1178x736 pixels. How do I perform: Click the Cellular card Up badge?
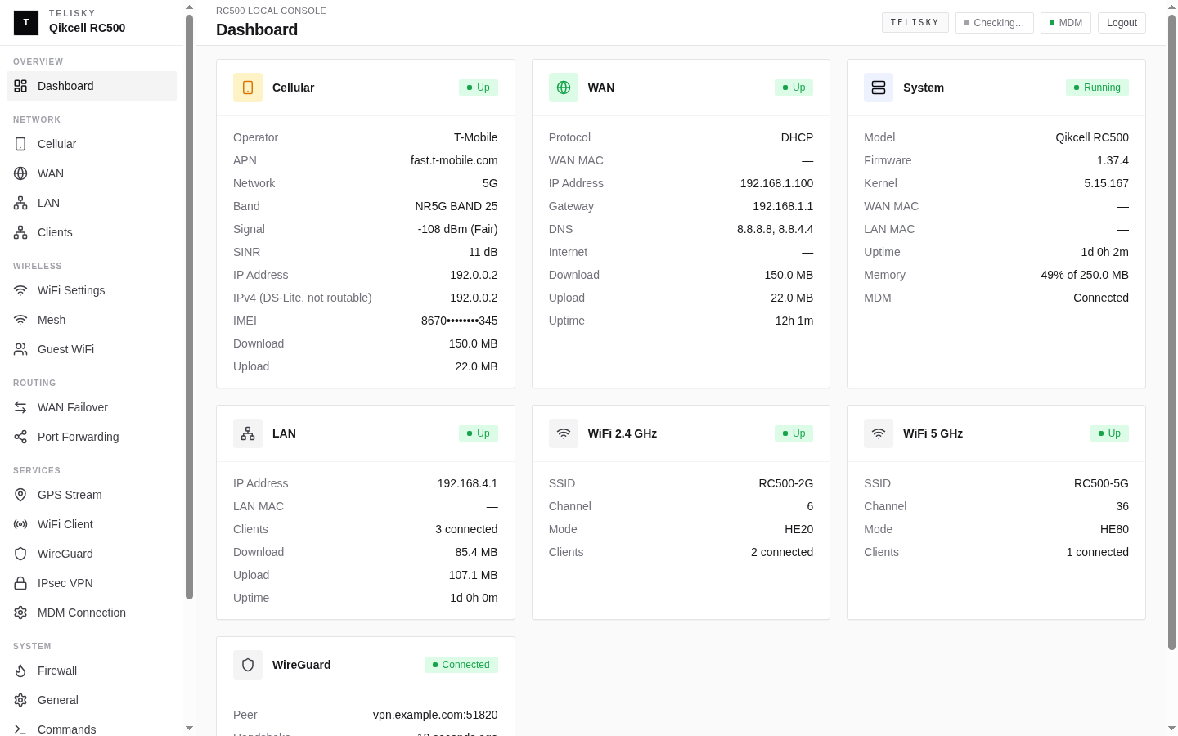tap(479, 88)
